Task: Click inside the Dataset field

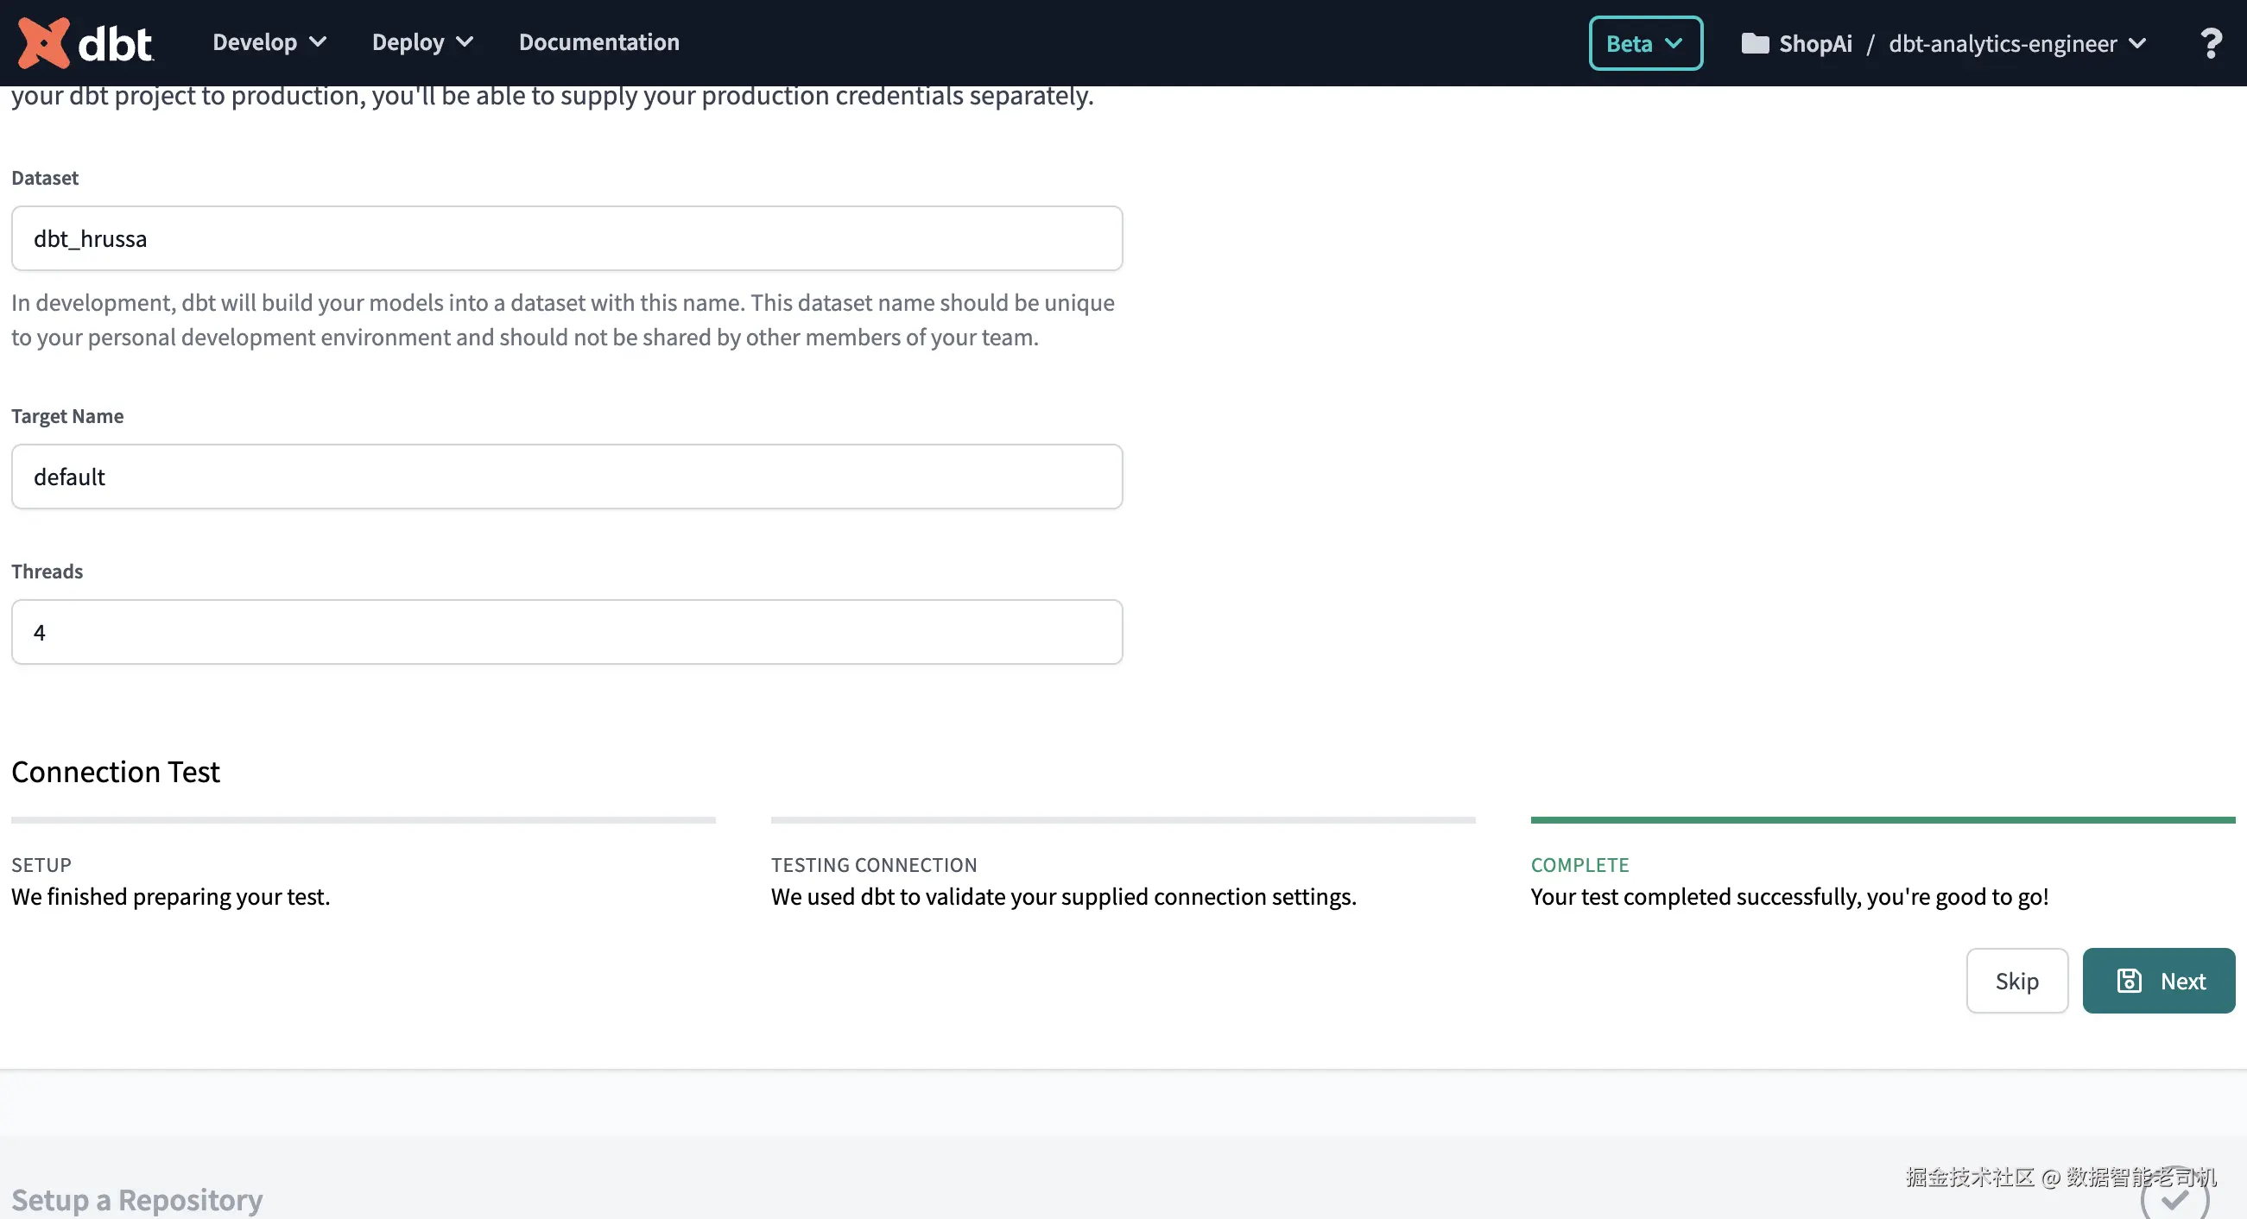Action: [567, 239]
